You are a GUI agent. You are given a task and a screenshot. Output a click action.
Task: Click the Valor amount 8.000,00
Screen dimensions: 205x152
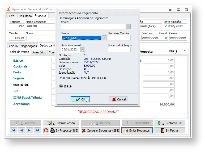89,66
